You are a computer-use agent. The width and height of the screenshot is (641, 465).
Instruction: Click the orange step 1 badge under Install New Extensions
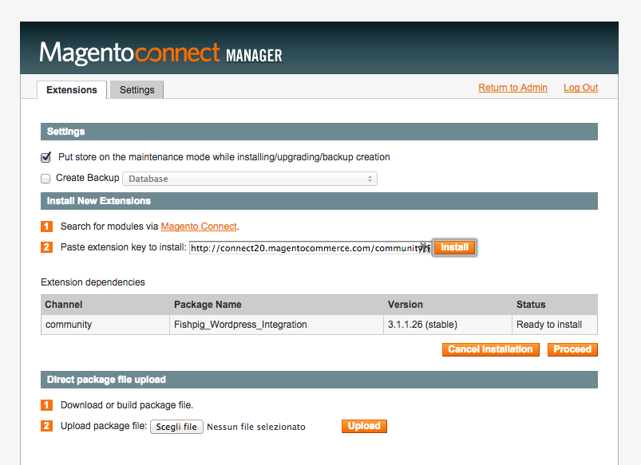pyautogui.click(x=46, y=227)
